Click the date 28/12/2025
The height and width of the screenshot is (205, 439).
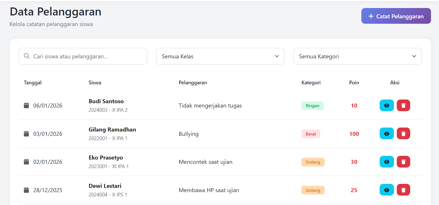(x=48, y=190)
